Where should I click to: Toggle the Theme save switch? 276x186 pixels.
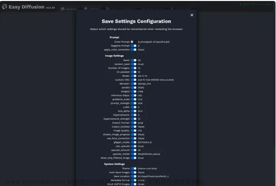click(x=134, y=168)
